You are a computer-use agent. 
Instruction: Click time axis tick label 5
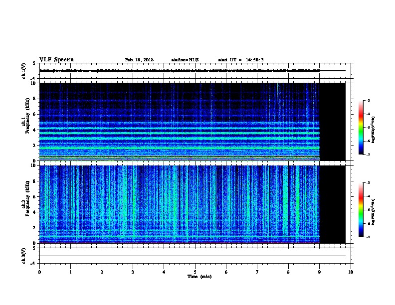(x=195, y=272)
